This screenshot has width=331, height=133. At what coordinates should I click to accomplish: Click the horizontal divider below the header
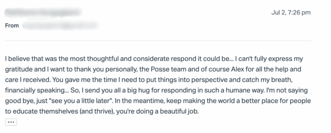tap(158, 41)
